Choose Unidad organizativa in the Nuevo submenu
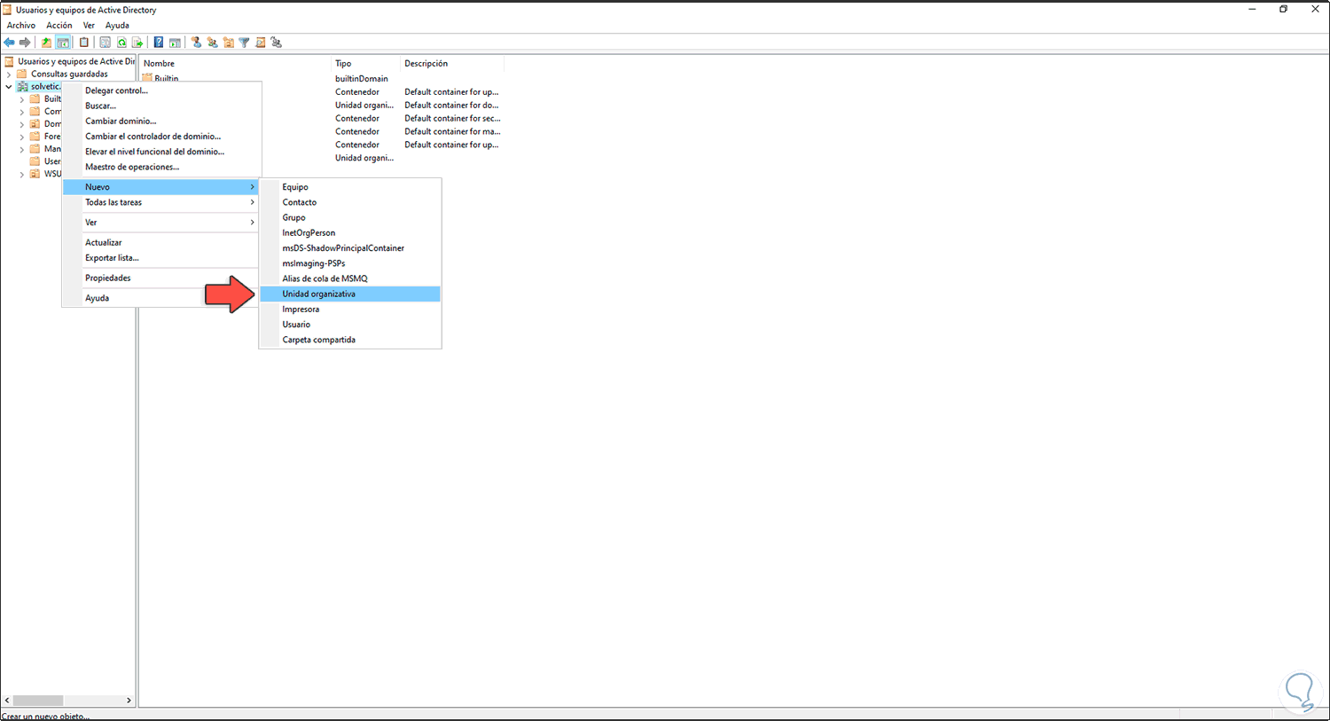 [x=350, y=294]
